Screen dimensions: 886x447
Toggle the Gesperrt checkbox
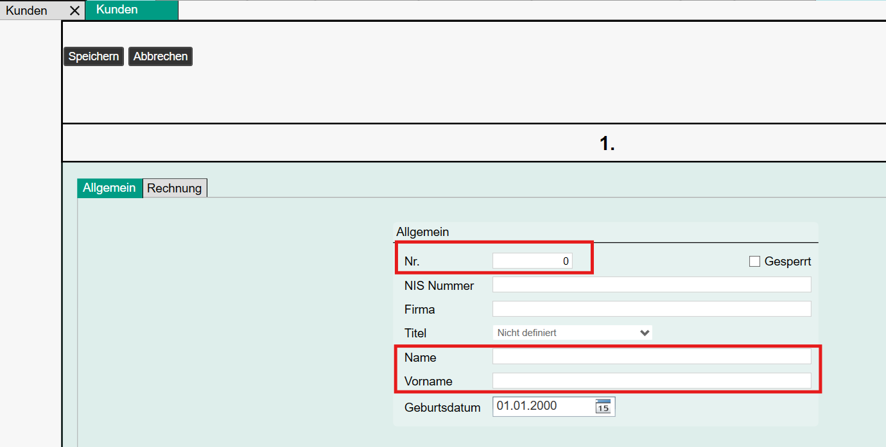point(754,262)
